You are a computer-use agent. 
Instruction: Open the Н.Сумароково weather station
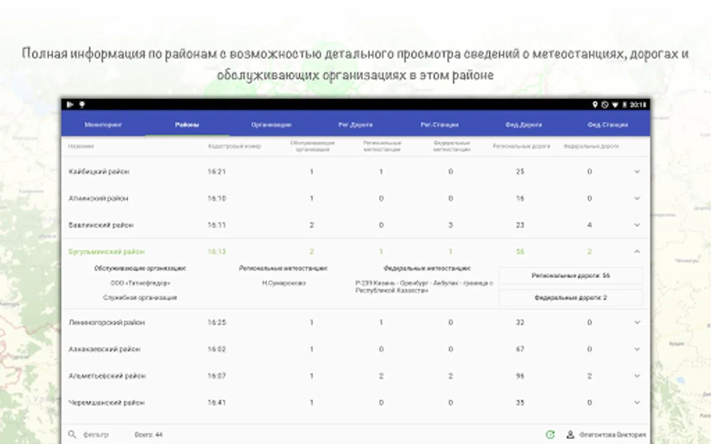click(x=284, y=283)
